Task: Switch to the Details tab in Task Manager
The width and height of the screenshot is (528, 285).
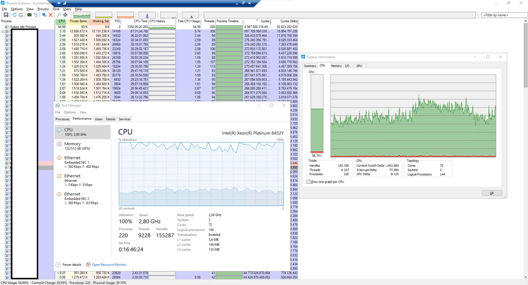Action: click(110, 119)
